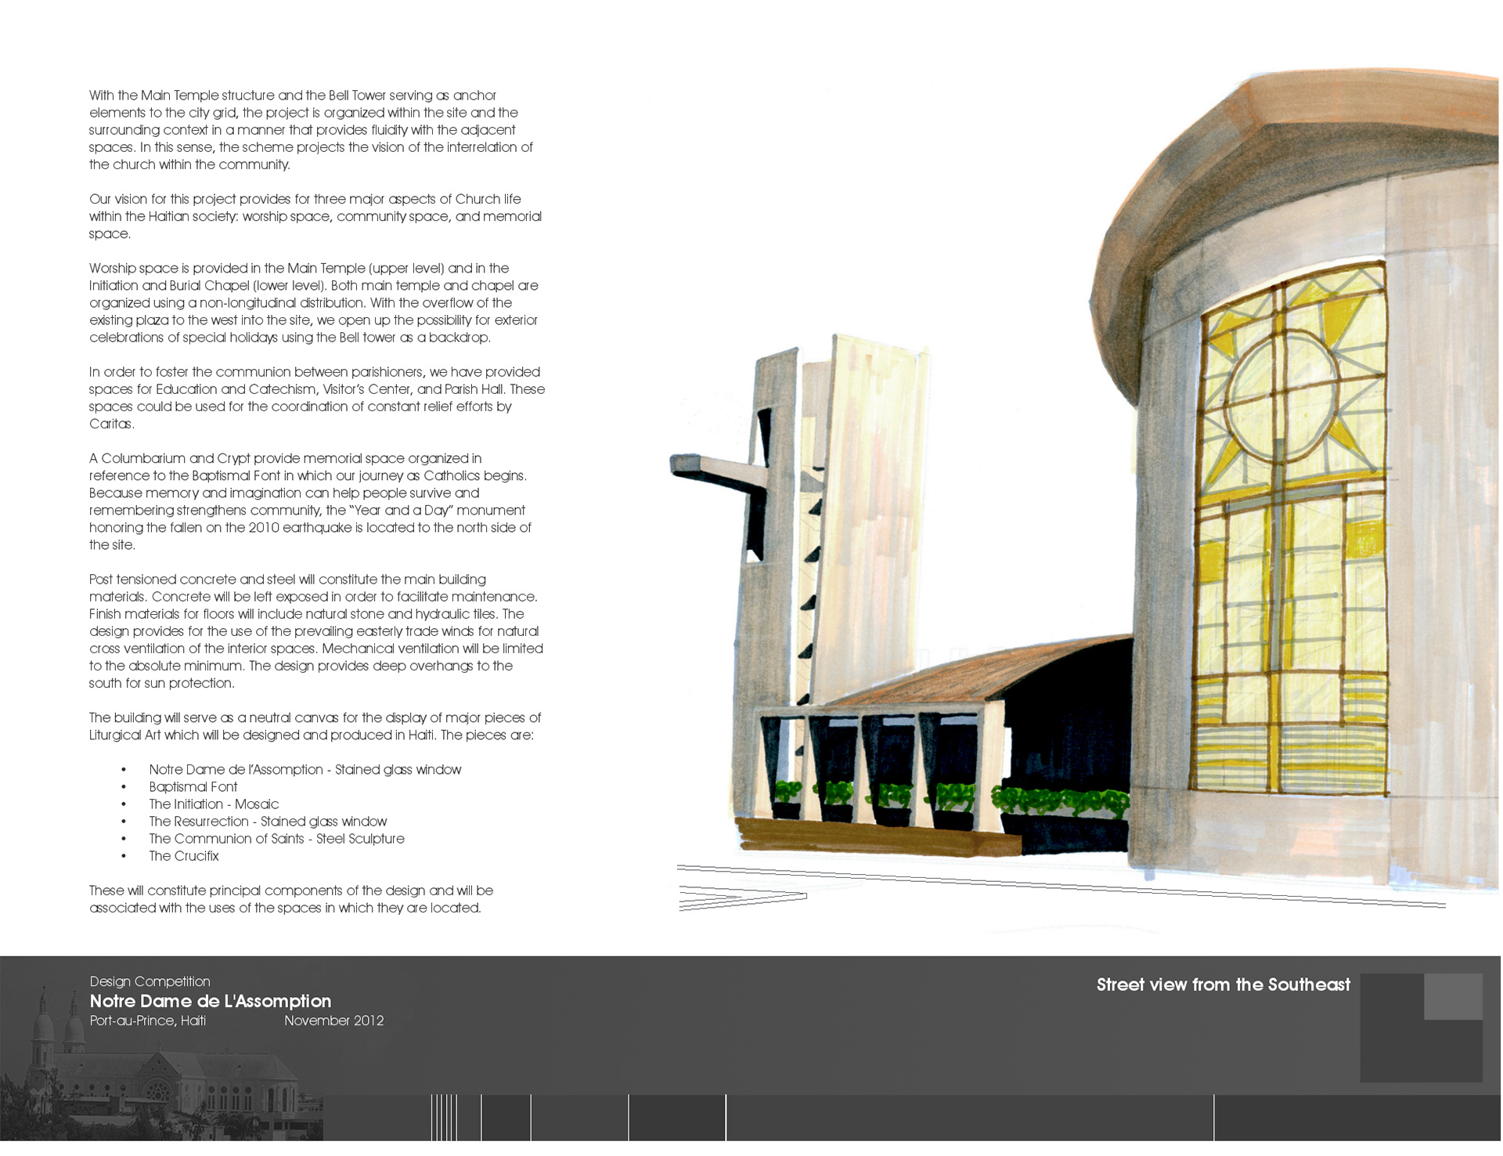This screenshot has width=1503, height=1156.
Task: Click the "Street view from the Southeast" caption
Action: tap(1223, 984)
